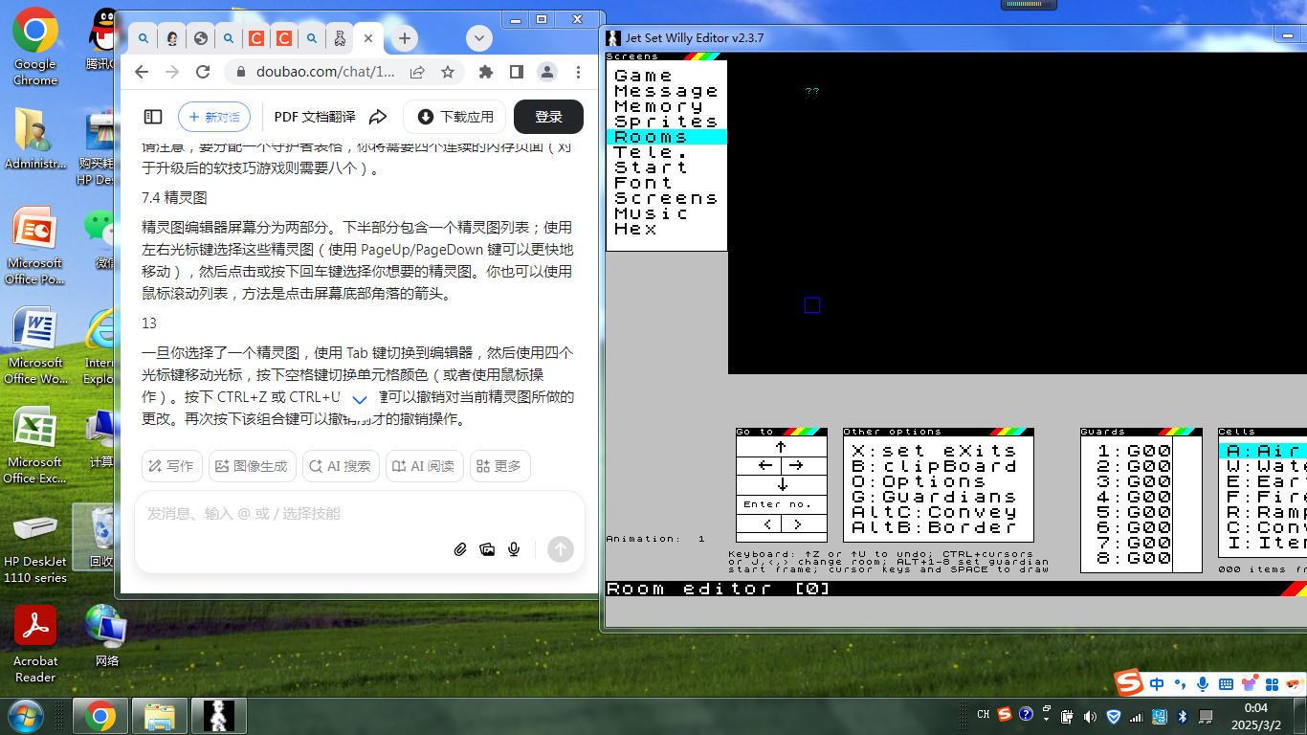Select Message in Screens menu
The height and width of the screenshot is (735, 1307).
pos(667,91)
